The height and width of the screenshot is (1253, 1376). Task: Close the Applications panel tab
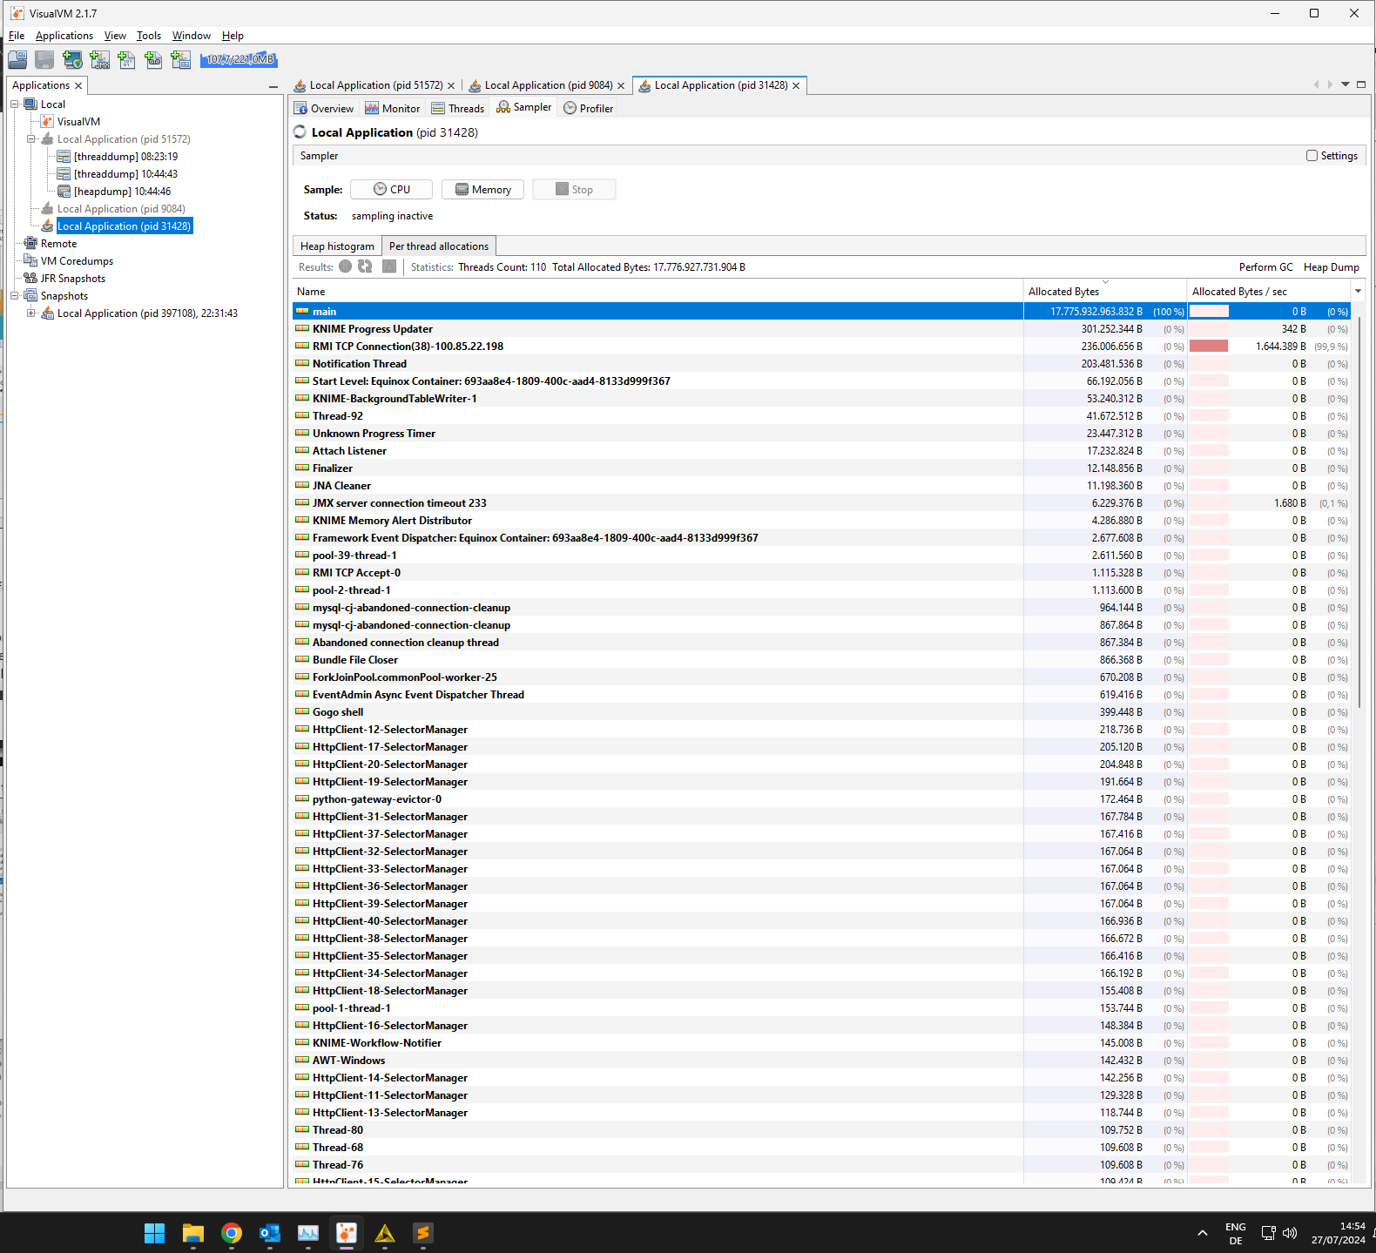pyautogui.click(x=78, y=85)
